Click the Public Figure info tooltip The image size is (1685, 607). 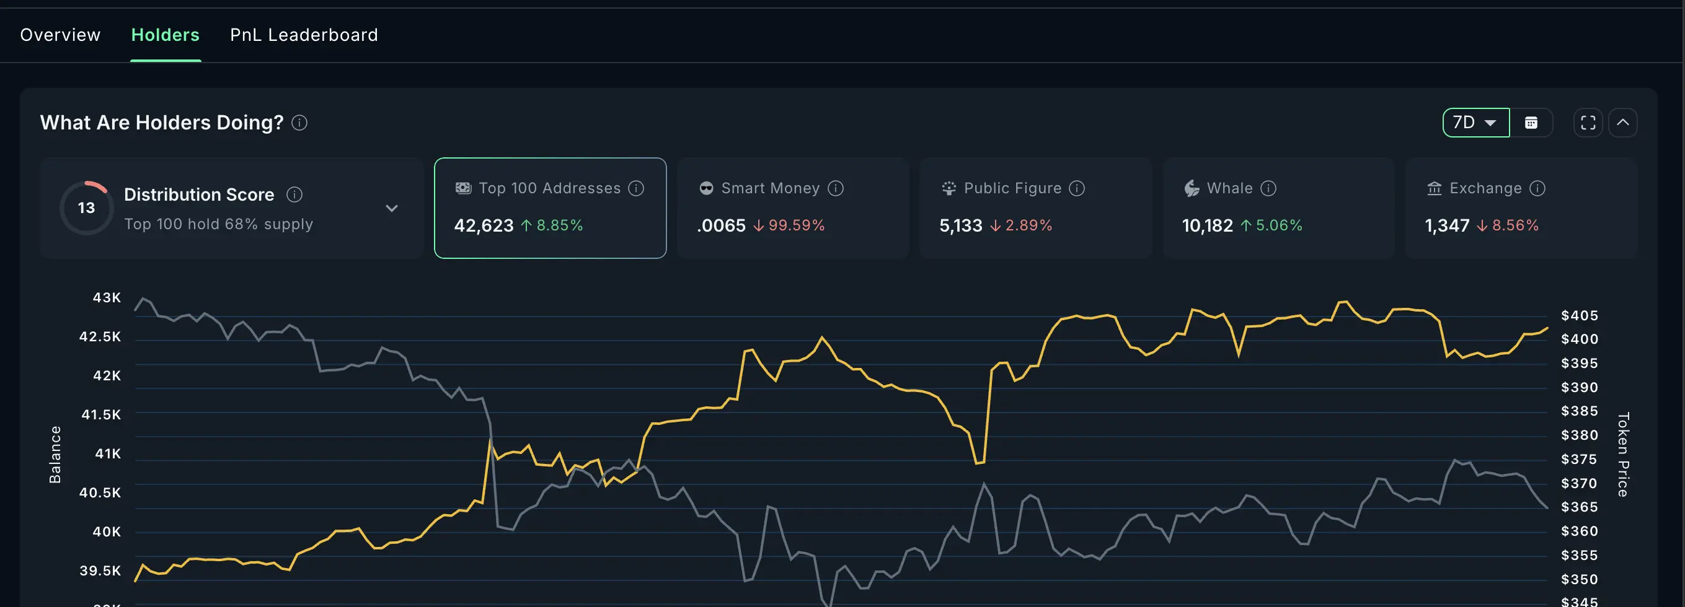pyautogui.click(x=1077, y=188)
